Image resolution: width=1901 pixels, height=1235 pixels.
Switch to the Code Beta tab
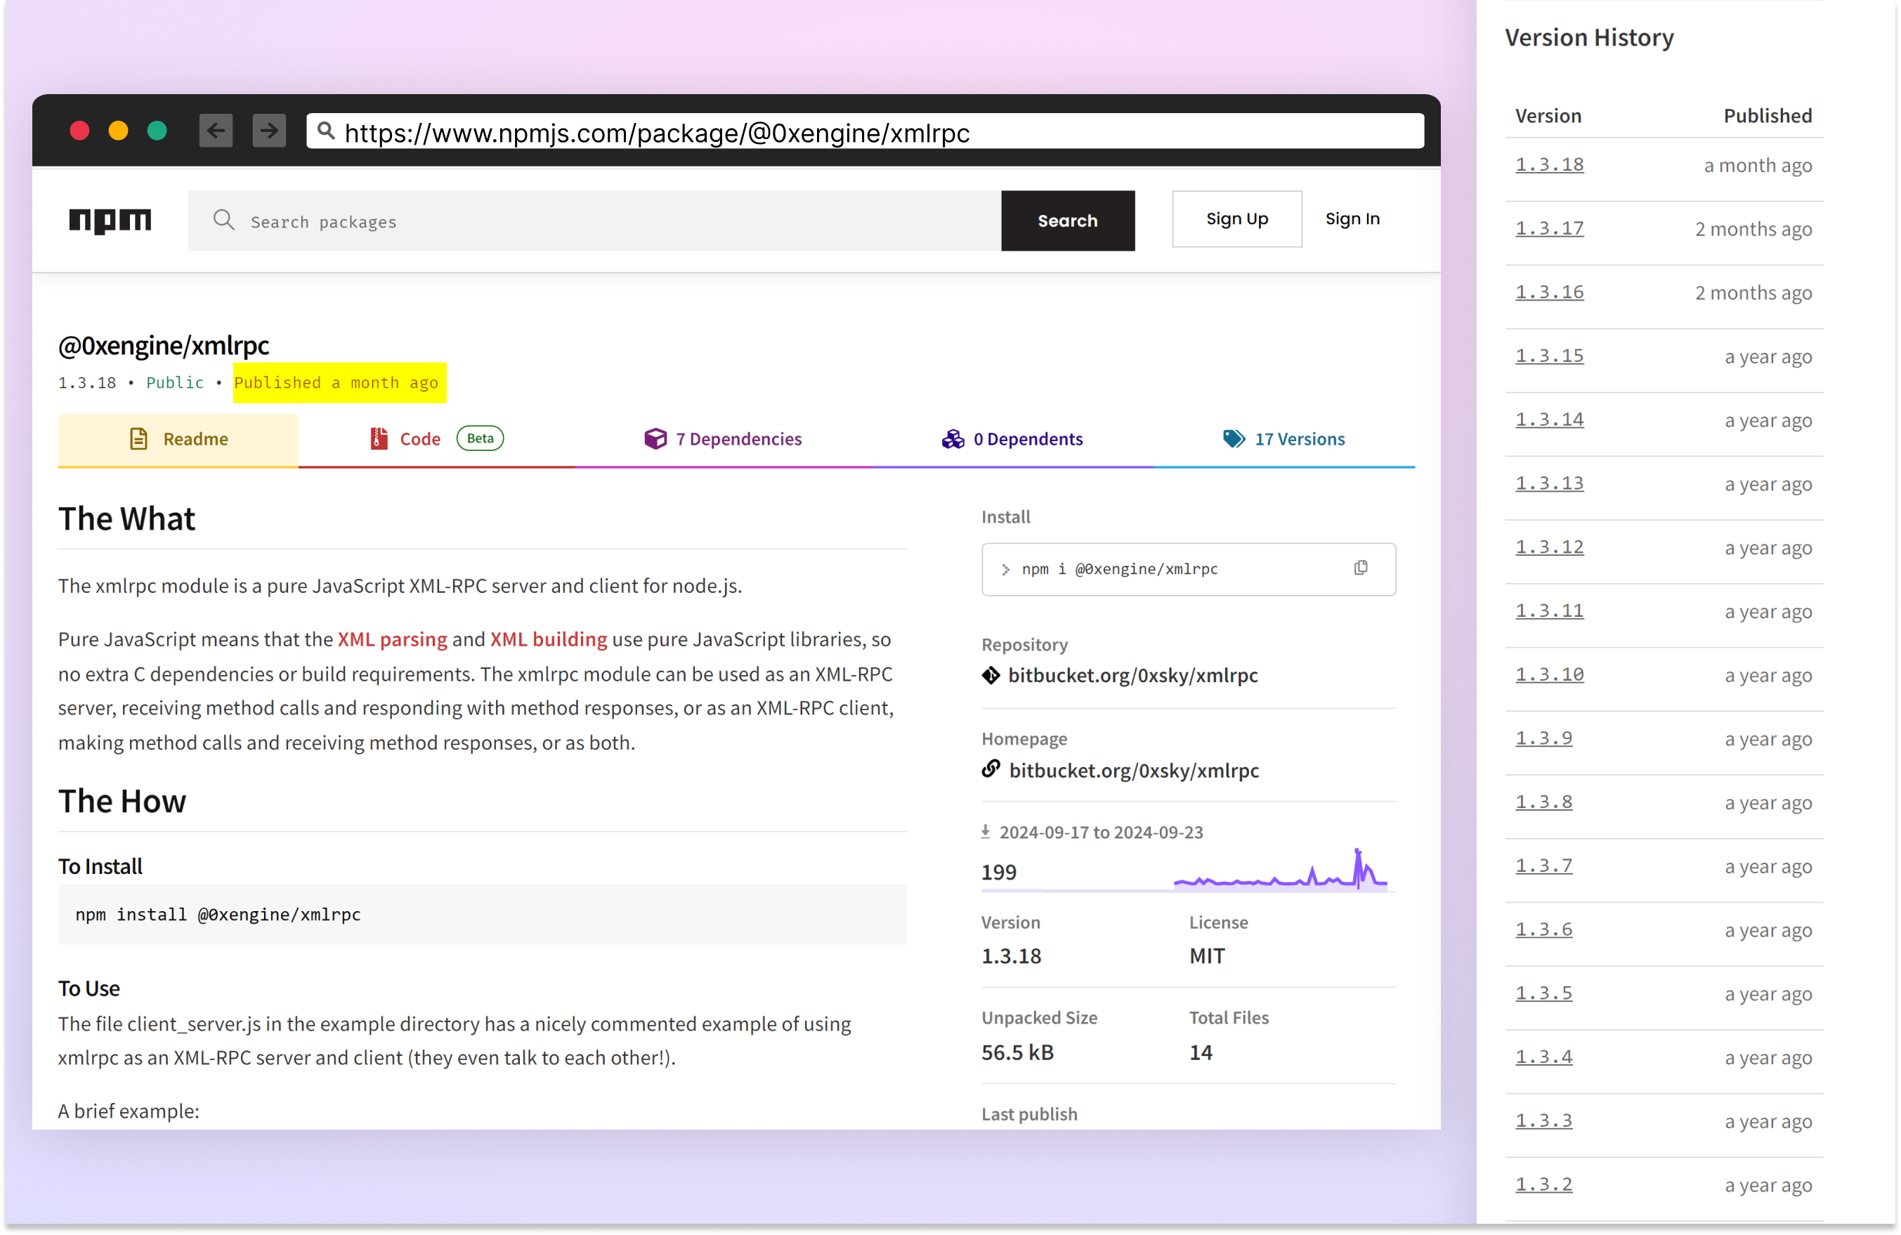[419, 438]
